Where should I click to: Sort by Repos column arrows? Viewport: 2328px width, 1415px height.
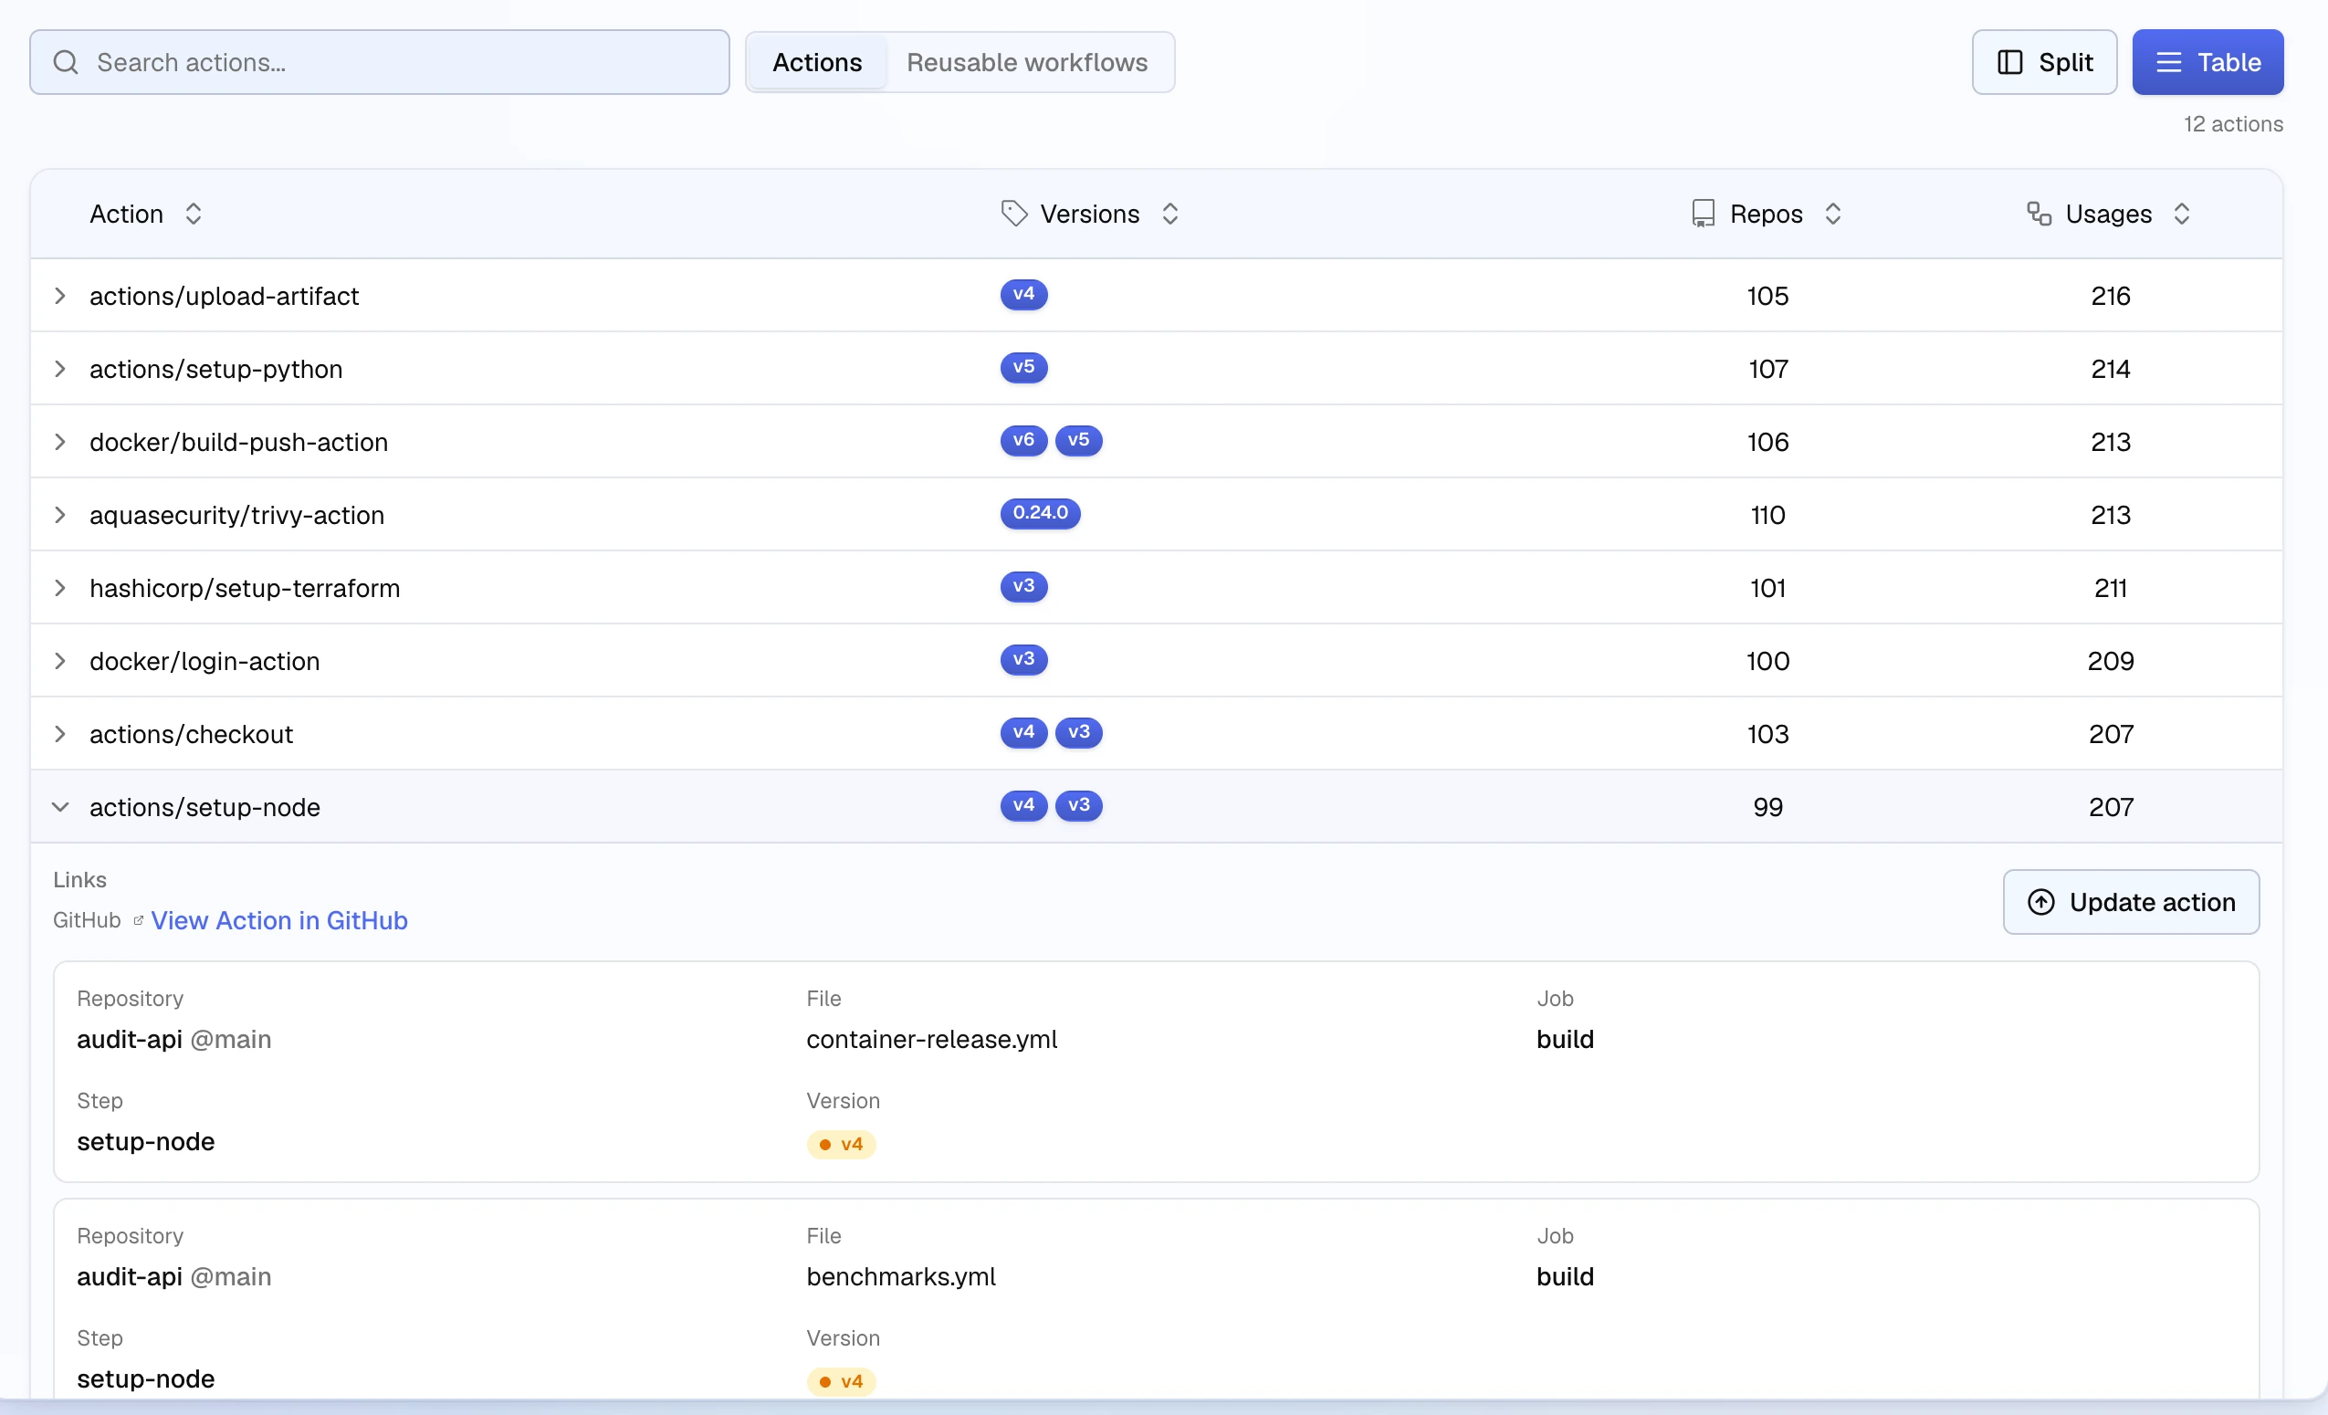click(1833, 215)
